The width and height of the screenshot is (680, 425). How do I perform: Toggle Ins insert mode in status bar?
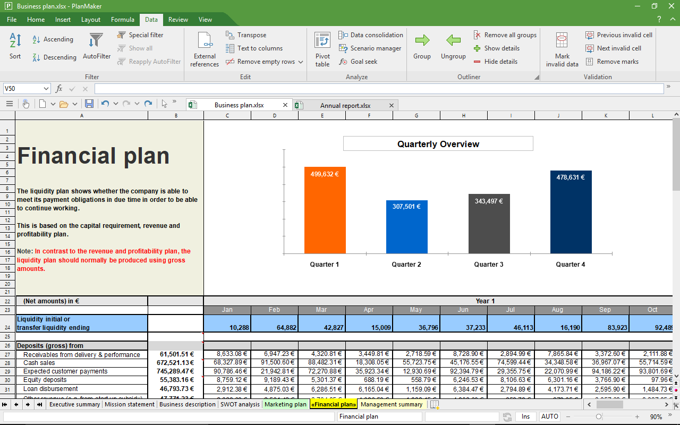click(525, 416)
